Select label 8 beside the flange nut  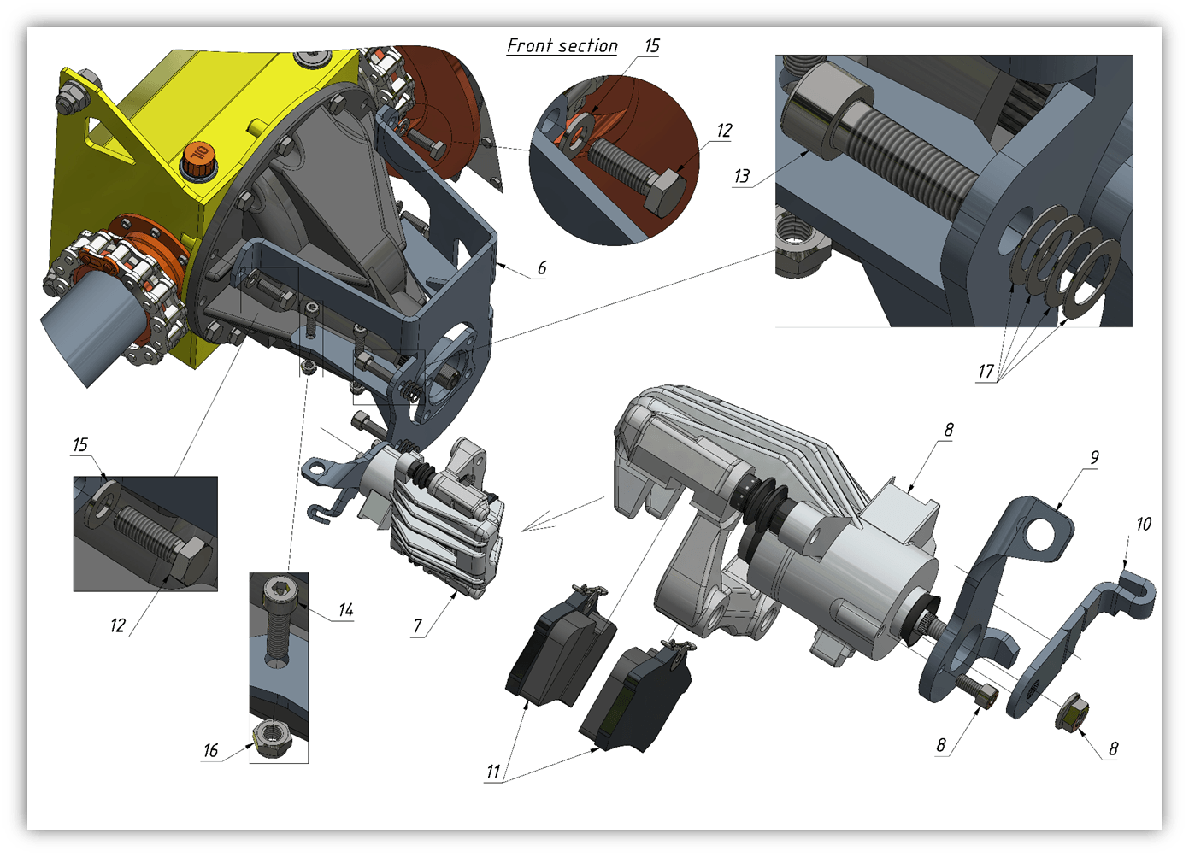tap(1113, 749)
